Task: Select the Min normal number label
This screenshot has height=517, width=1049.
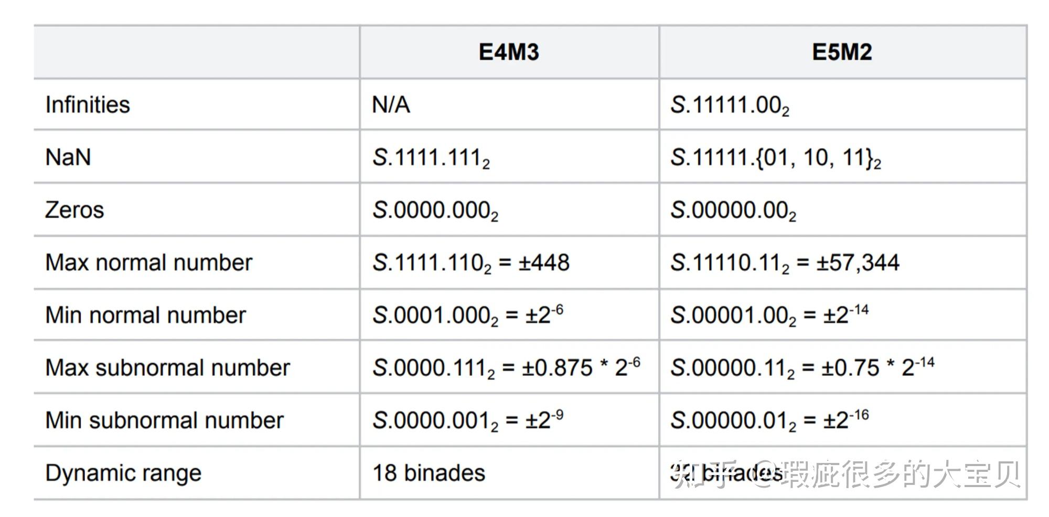Action: click(x=145, y=315)
